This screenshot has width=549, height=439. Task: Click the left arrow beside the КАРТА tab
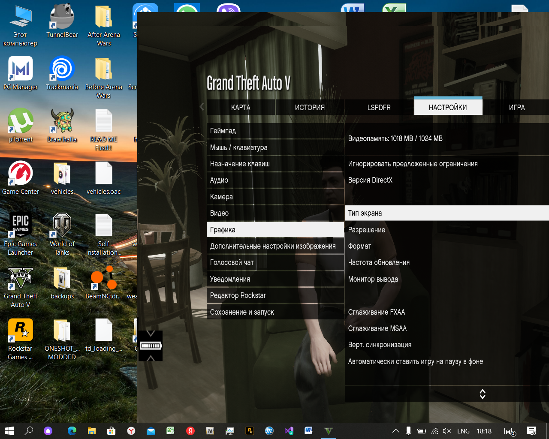click(x=202, y=107)
